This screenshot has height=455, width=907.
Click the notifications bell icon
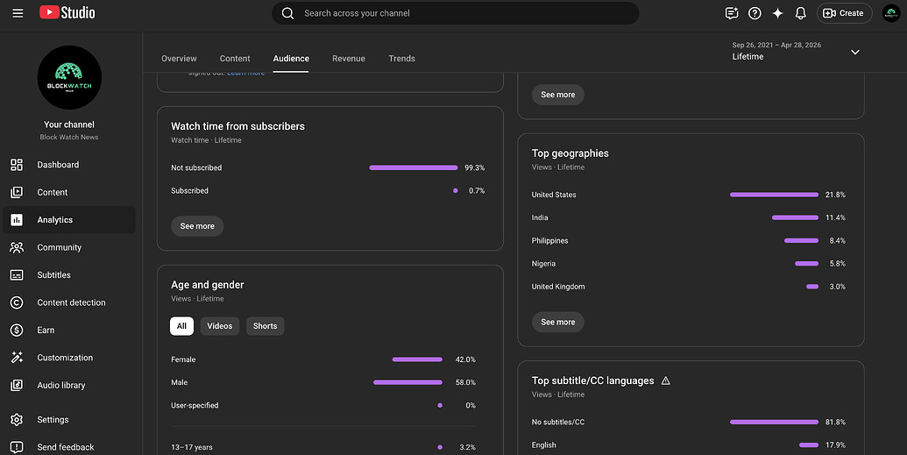pos(801,13)
